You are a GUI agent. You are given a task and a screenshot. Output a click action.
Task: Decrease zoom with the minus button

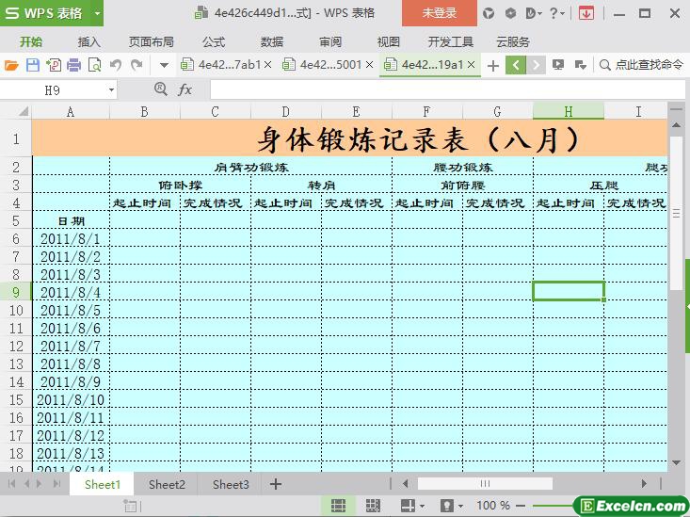[521, 506]
